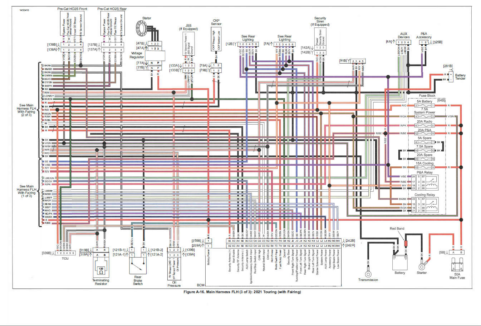Click the Rear Brake Switch symbol
The width and height of the screenshot is (481, 326).
click(138, 265)
